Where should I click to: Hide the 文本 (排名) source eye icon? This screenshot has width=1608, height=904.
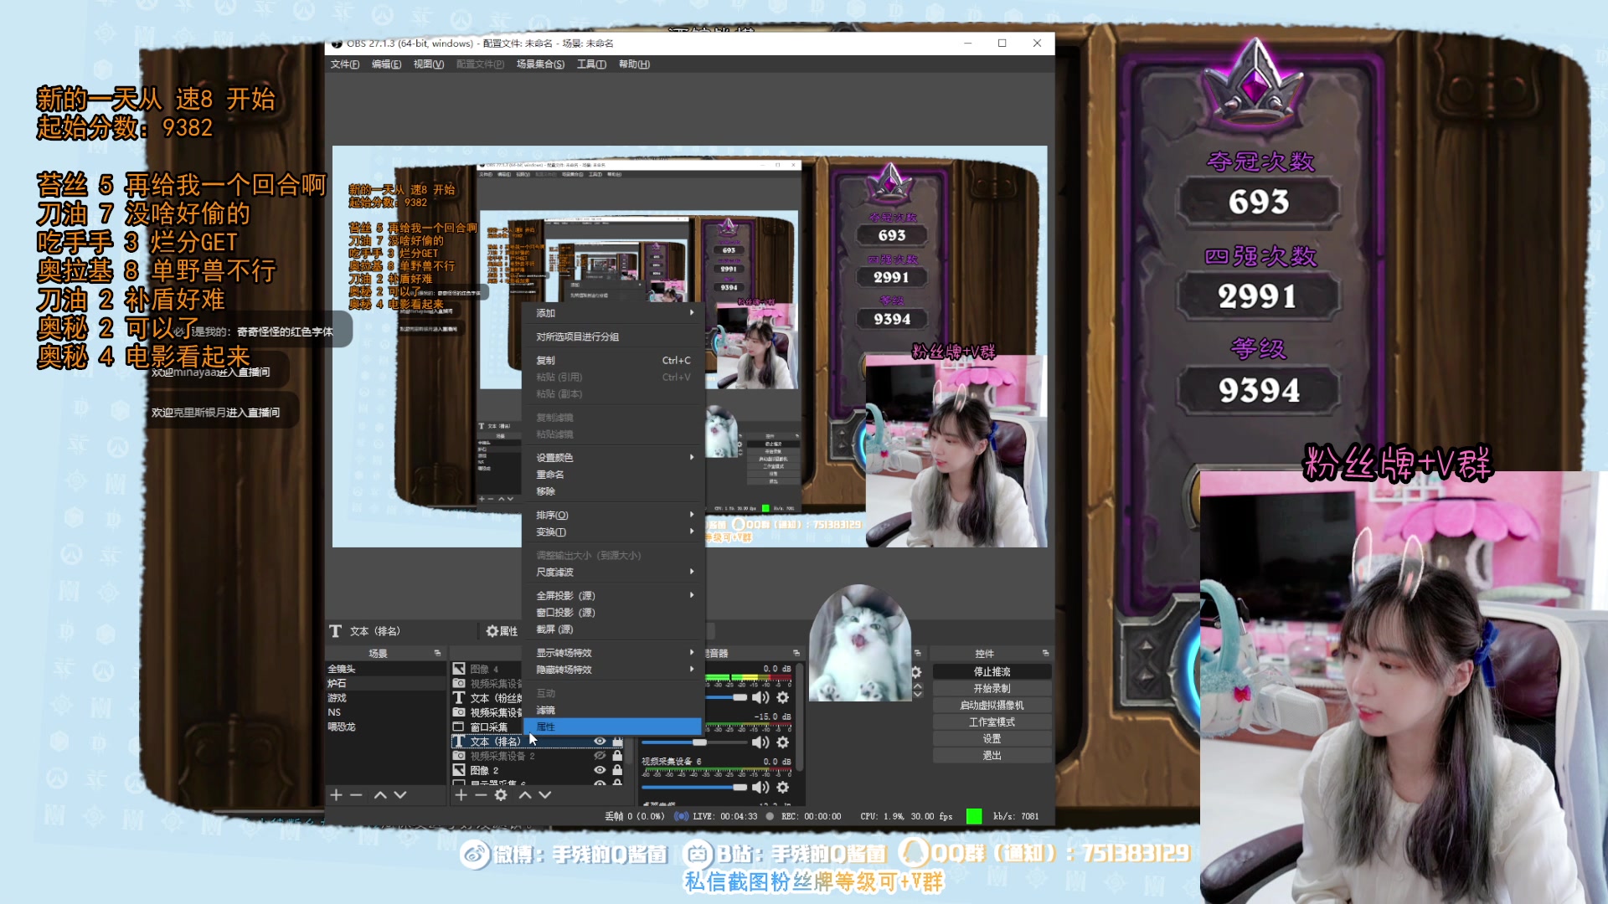(600, 742)
